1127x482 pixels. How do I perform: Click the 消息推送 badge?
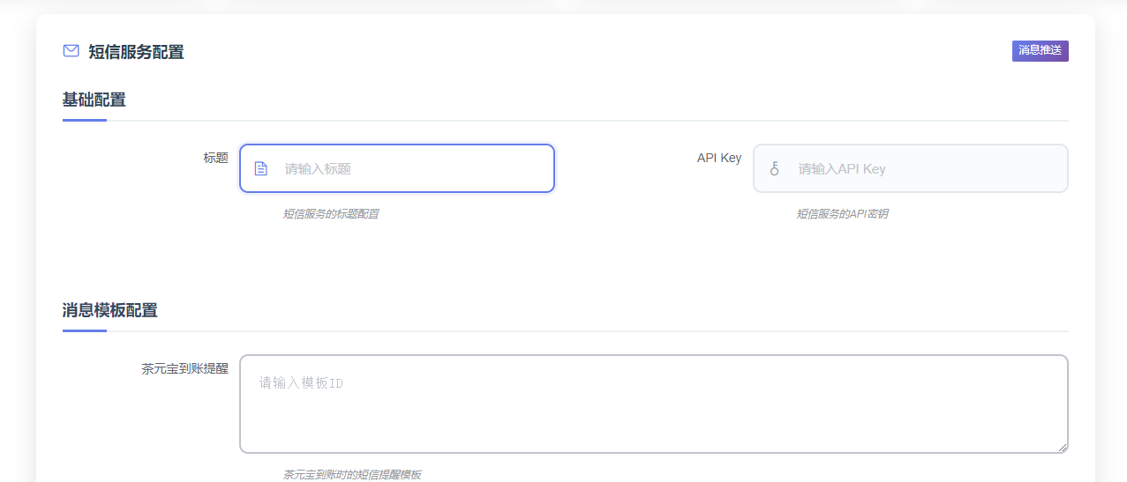(1040, 50)
